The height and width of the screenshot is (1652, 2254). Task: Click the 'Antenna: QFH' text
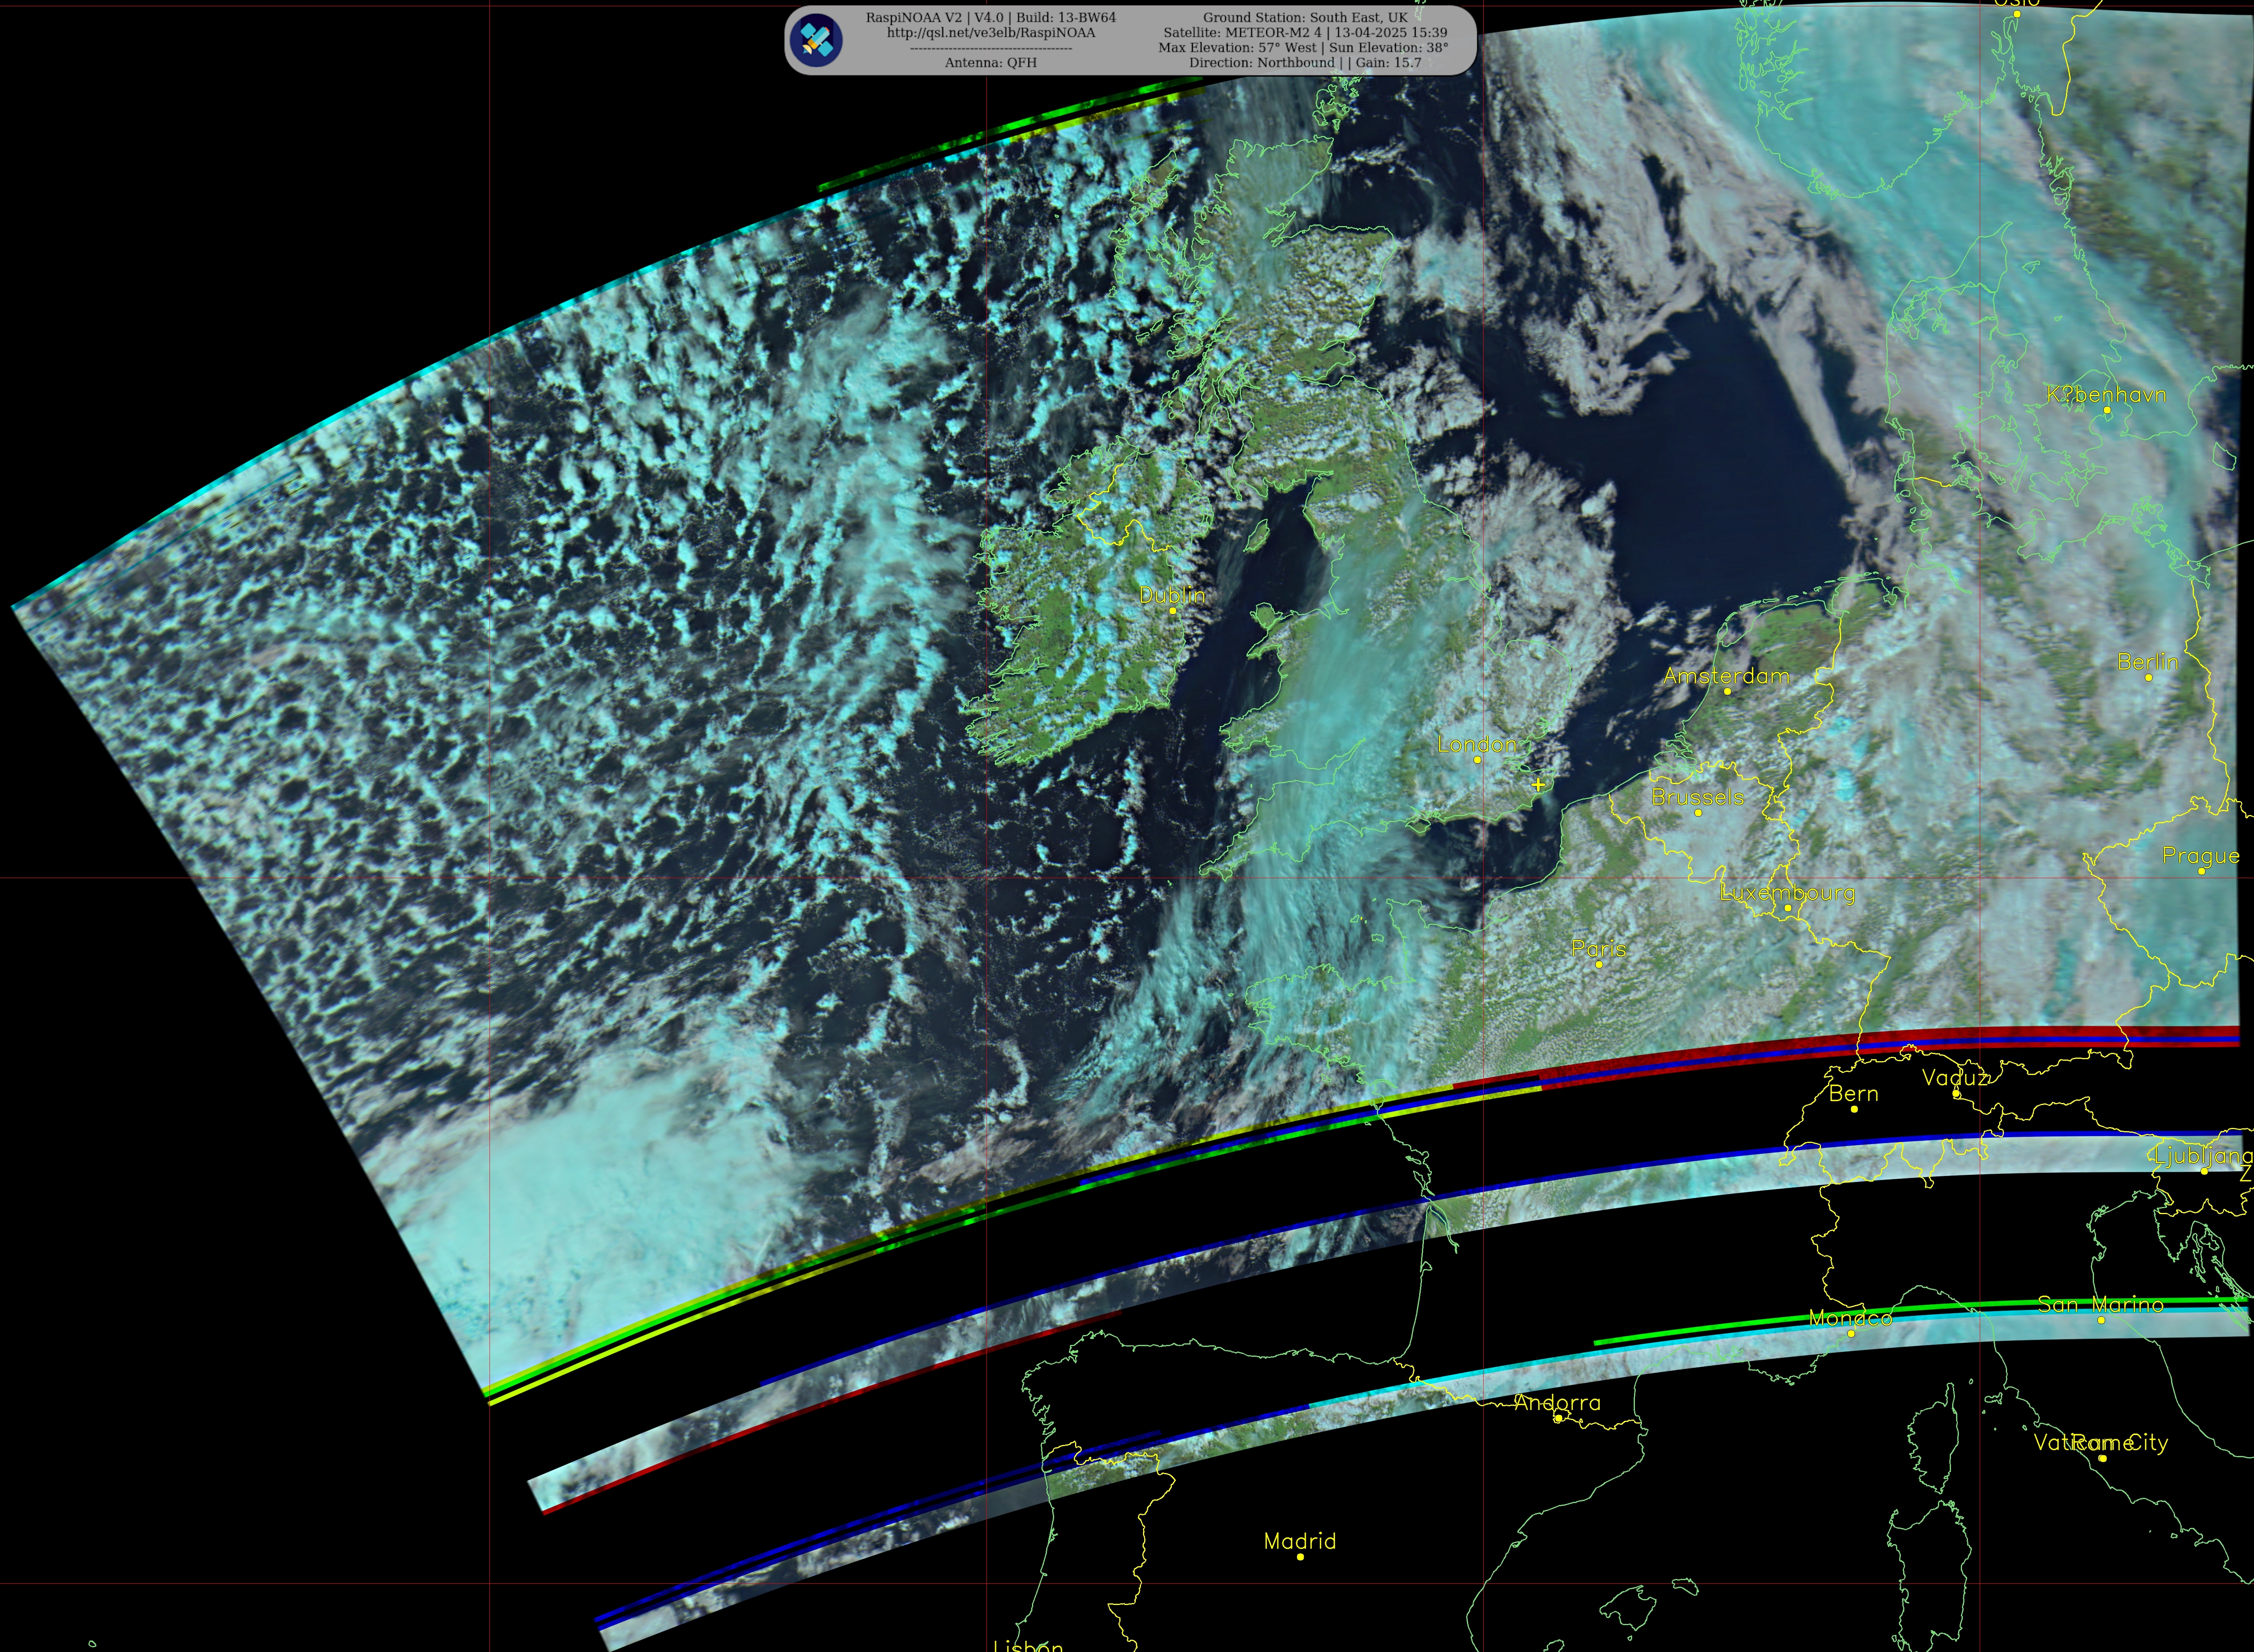990,63
